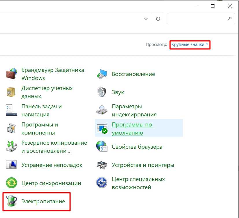Open 'Электропитание' link
Image resolution: width=239 pixels, height=218 pixels.
coord(43,201)
